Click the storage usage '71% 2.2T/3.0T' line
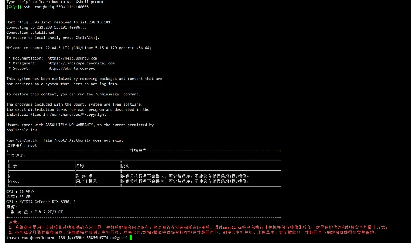 37,212
